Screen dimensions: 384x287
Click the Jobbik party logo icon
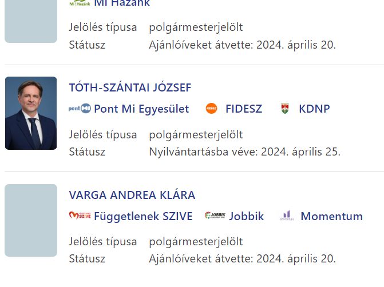click(215, 216)
